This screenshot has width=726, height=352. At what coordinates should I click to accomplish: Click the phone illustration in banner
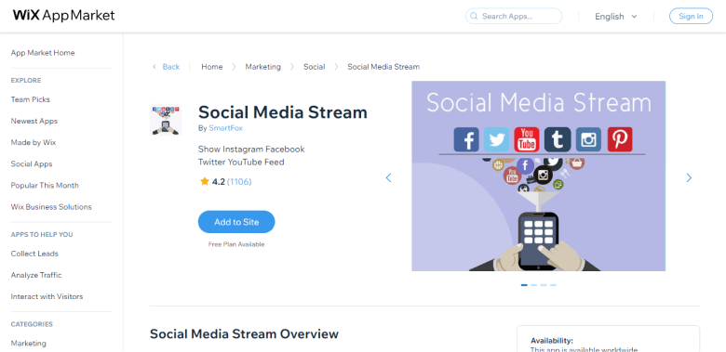(x=538, y=241)
